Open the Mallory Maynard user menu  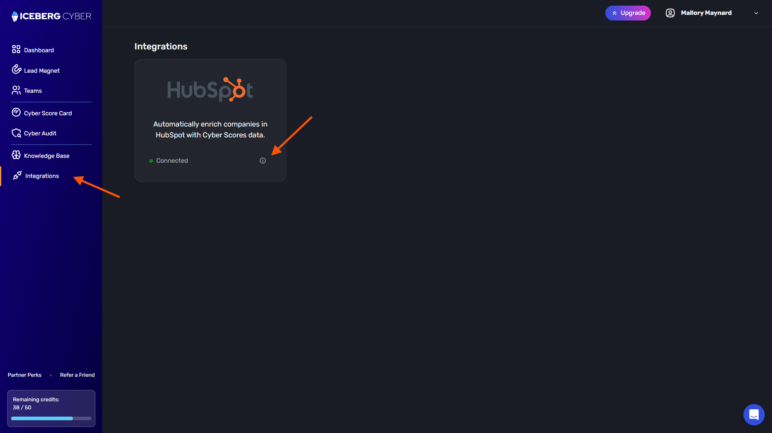pyautogui.click(x=706, y=13)
